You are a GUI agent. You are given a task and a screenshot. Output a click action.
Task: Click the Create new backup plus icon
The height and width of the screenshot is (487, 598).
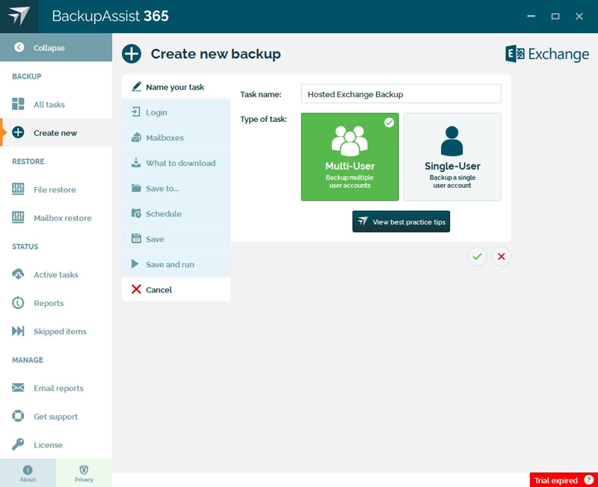[x=132, y=54]
